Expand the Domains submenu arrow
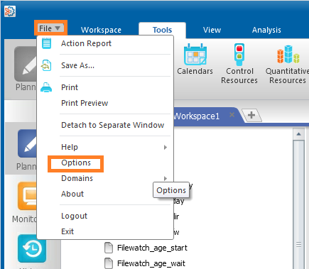 166,178
